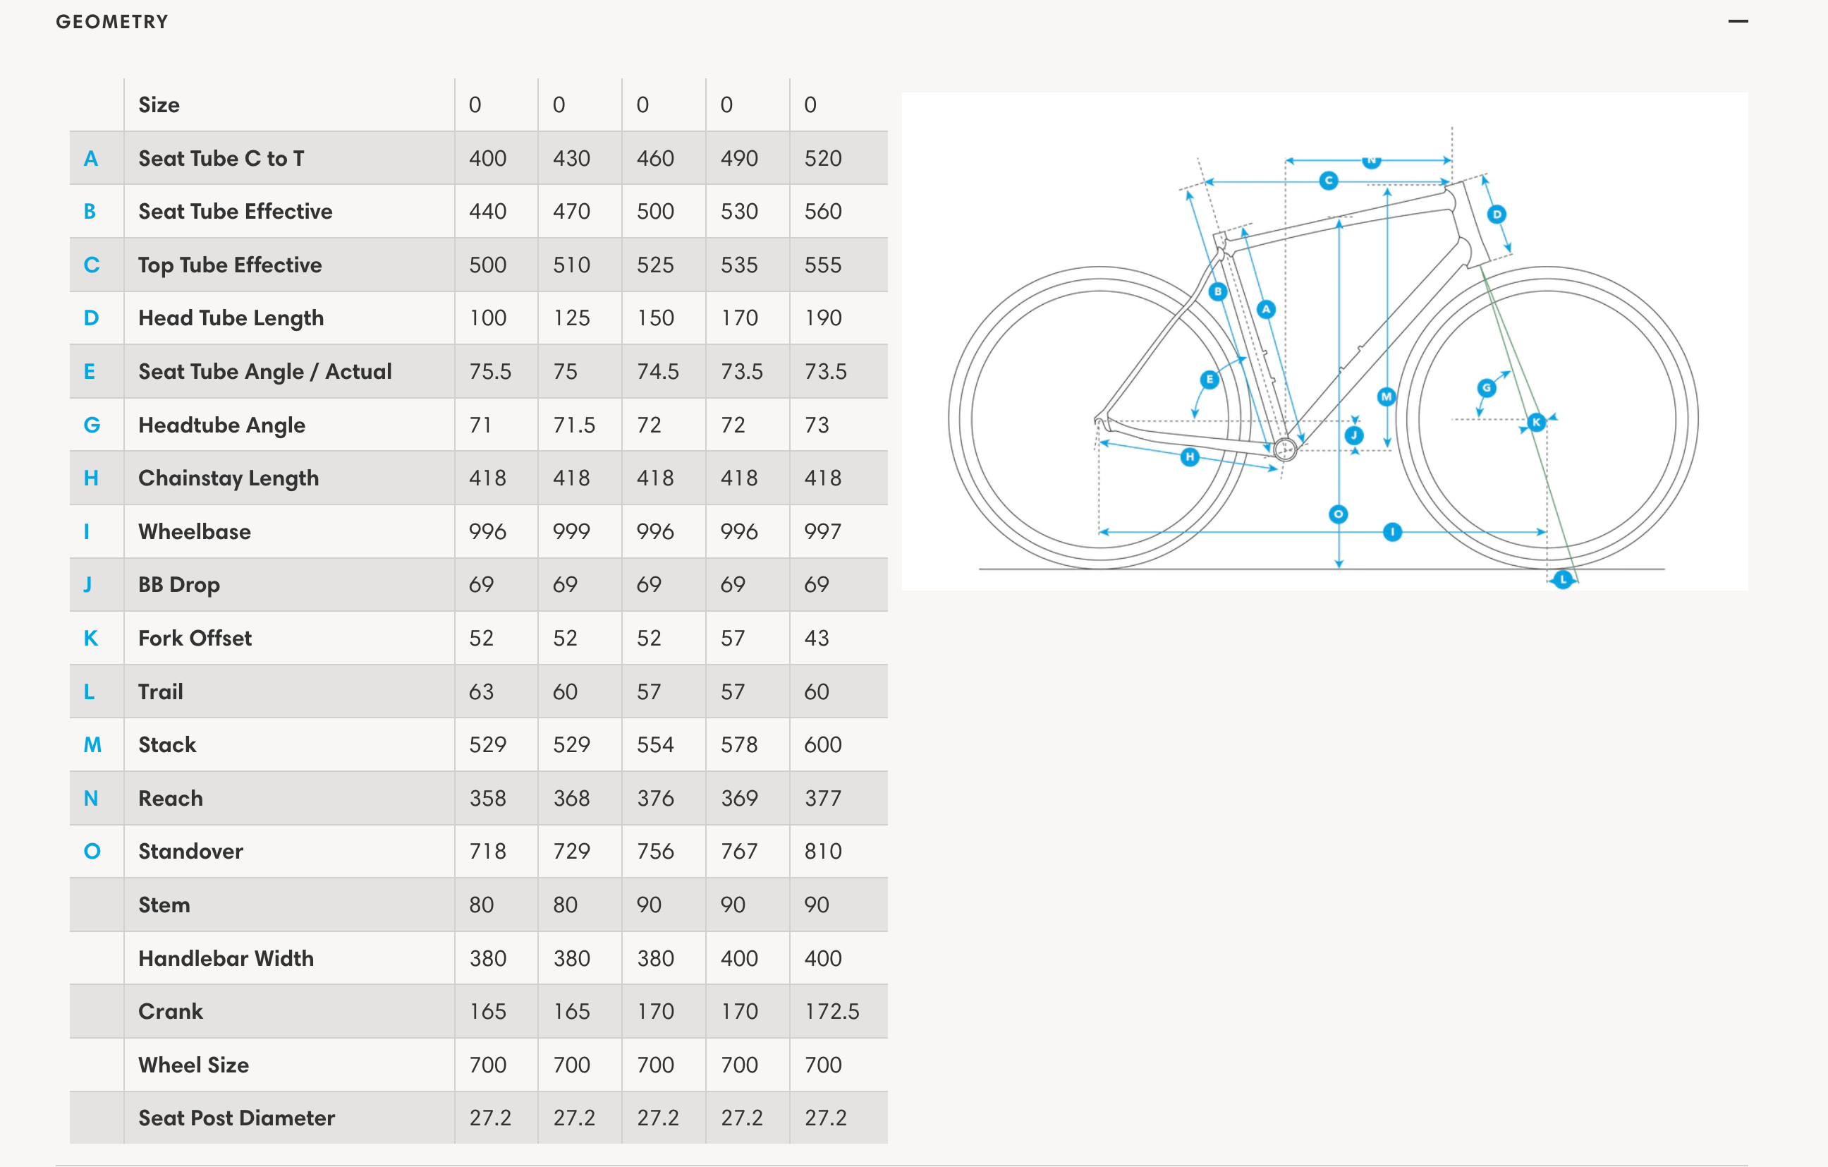
Task: Click the blue J BB drop marker
Action: (1353, 435)
